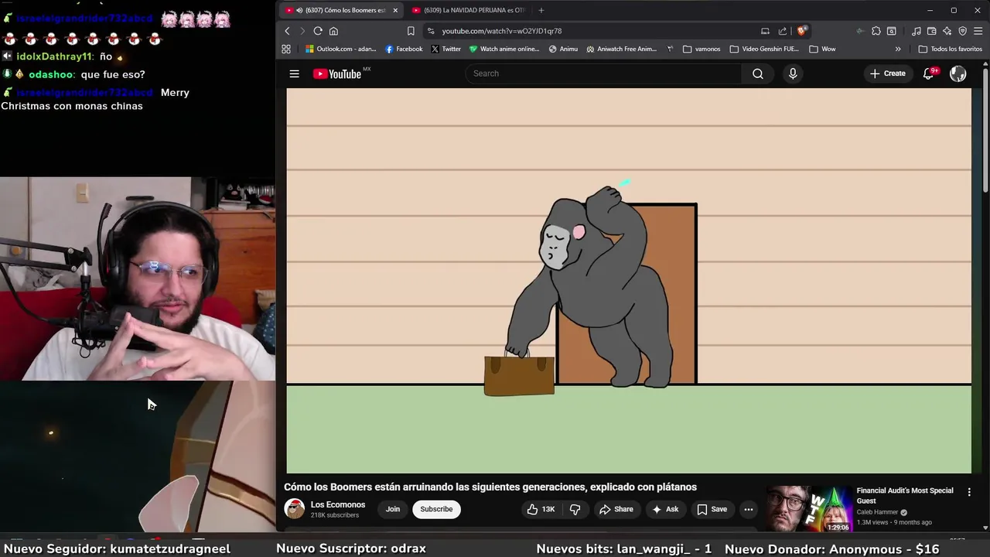990x557 pixels.
Task: Search with voice microphone button
Action: [792, 73]
